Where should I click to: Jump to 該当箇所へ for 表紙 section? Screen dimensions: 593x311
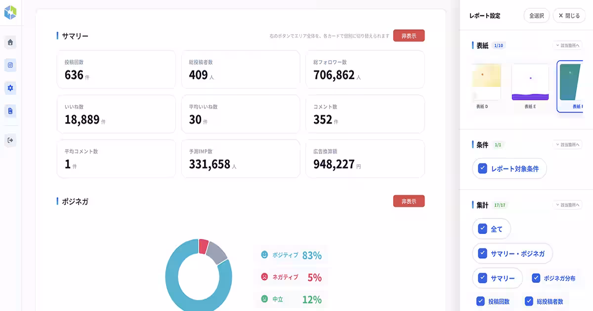tap(567, 45)
